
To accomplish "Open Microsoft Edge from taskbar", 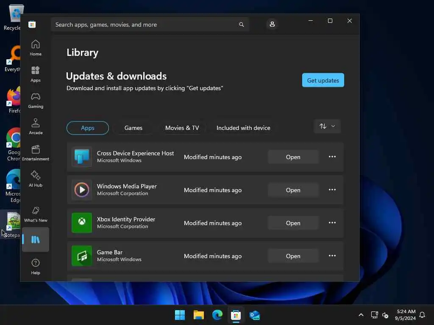I will (x=217, y=315).
